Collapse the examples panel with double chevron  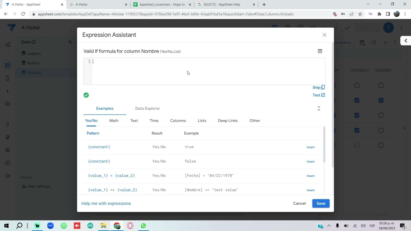click(x=319, y=108)
